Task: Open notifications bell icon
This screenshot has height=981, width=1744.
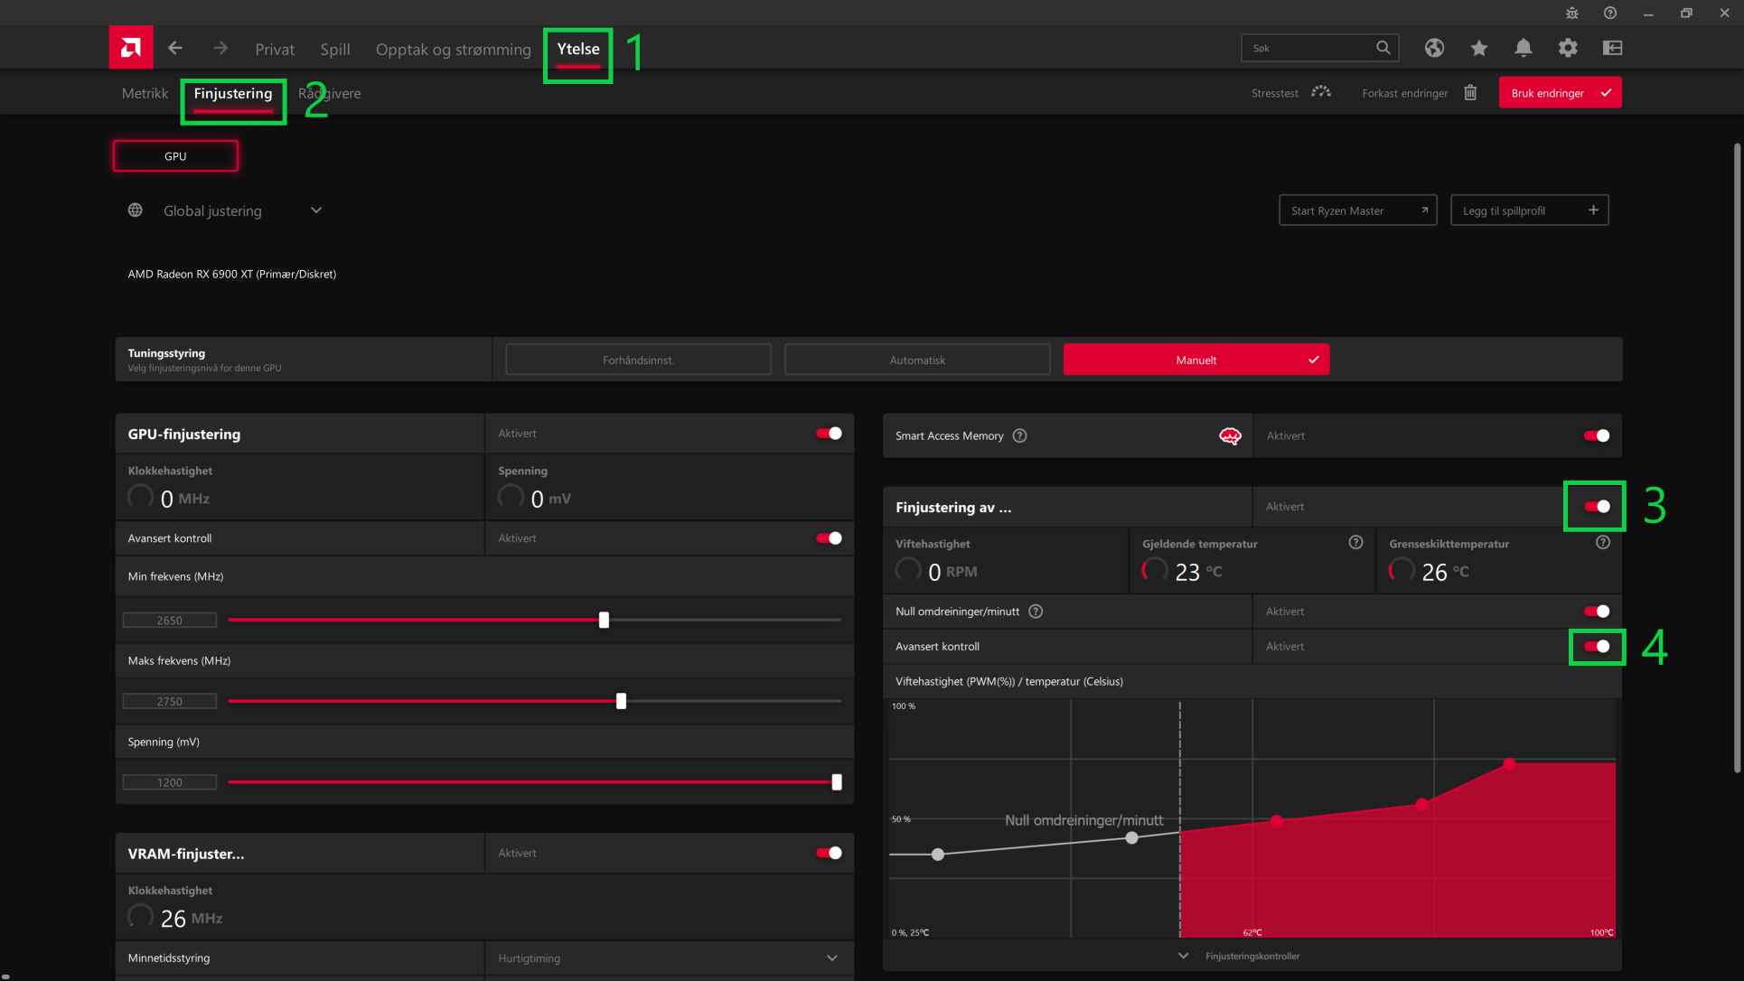Action: pos(1524,48)
